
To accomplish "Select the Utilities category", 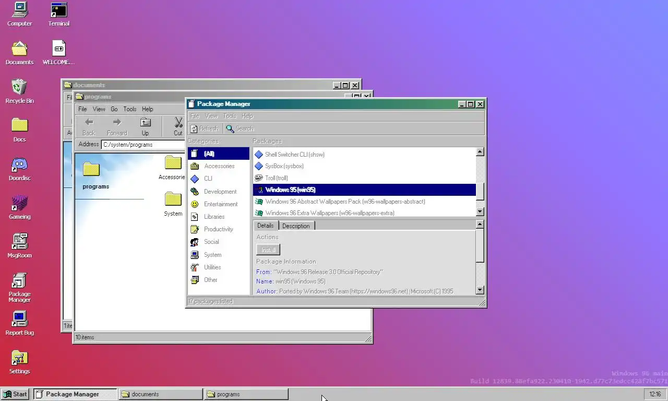I will click(x=219, y=267).
